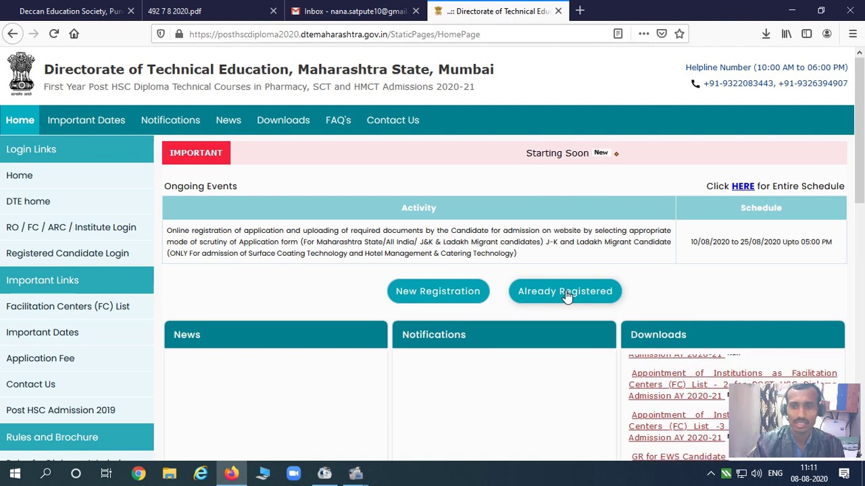The width and height of the screenshot is (865, 486).
Task: Click the New Registration button
Action: coord(438,291)
